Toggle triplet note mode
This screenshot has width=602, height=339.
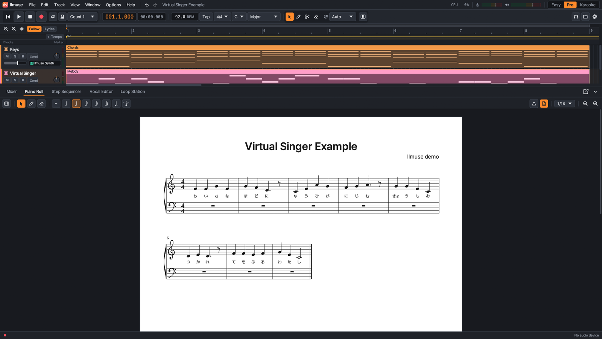click(x=126, y=104)
